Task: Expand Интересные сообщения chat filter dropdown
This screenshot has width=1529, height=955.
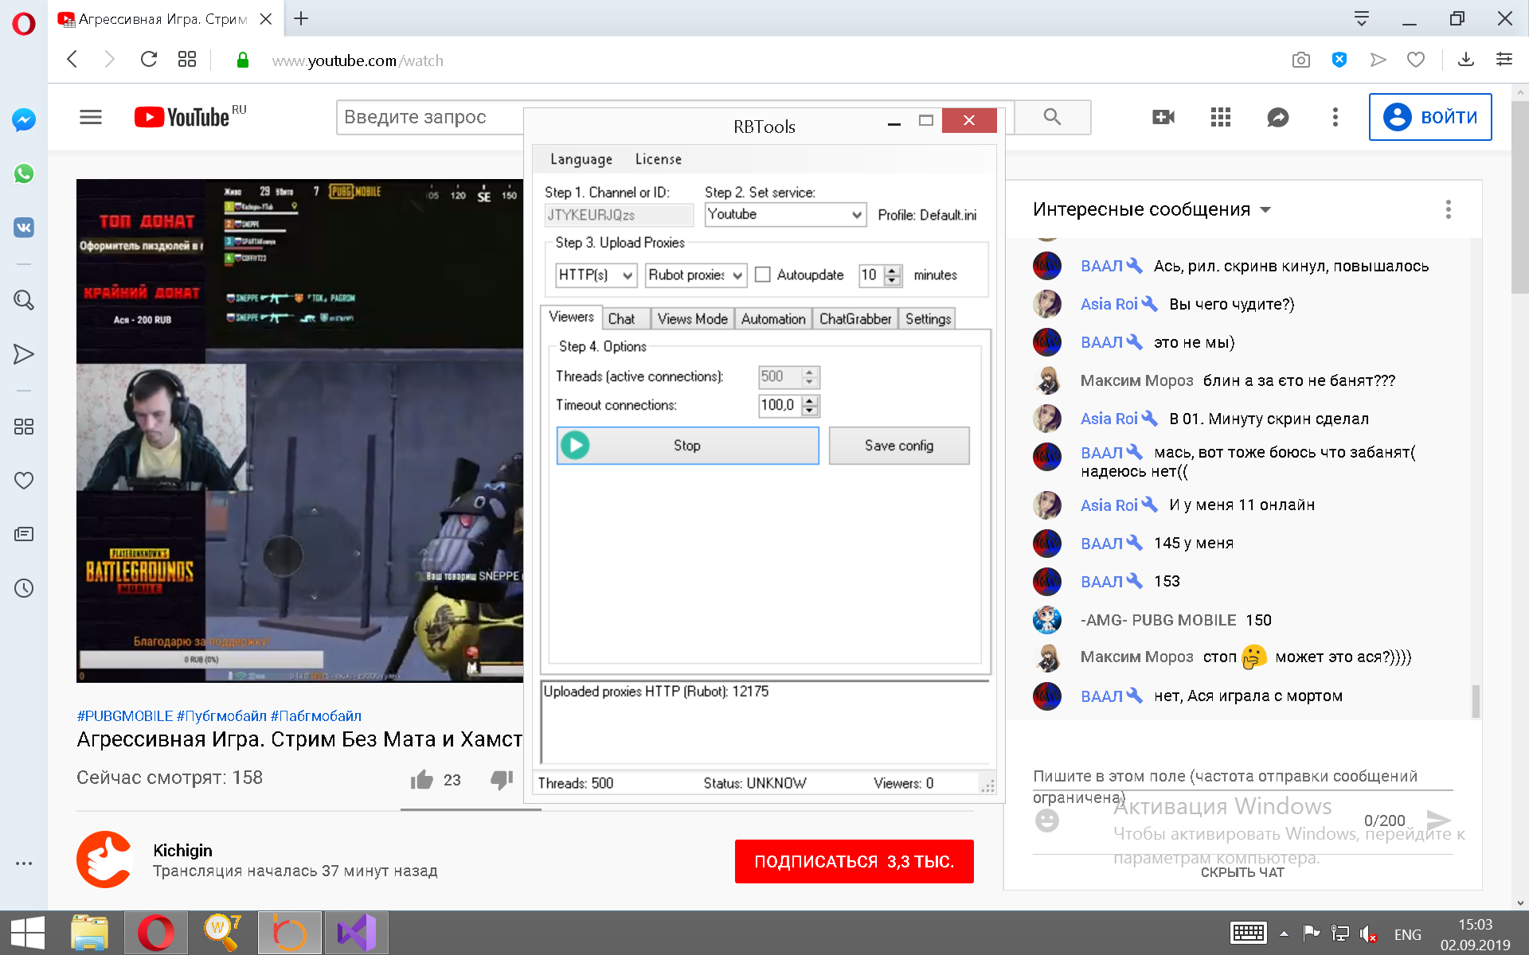Action: click(x=1266, y=210)
